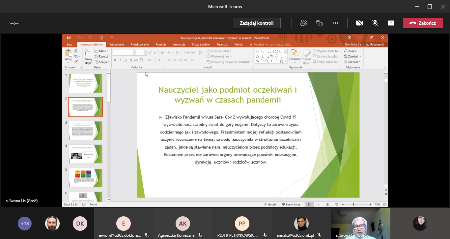The image size is (450, 239).
Task: Toggle Italic formatting
Action: (120, 60)
